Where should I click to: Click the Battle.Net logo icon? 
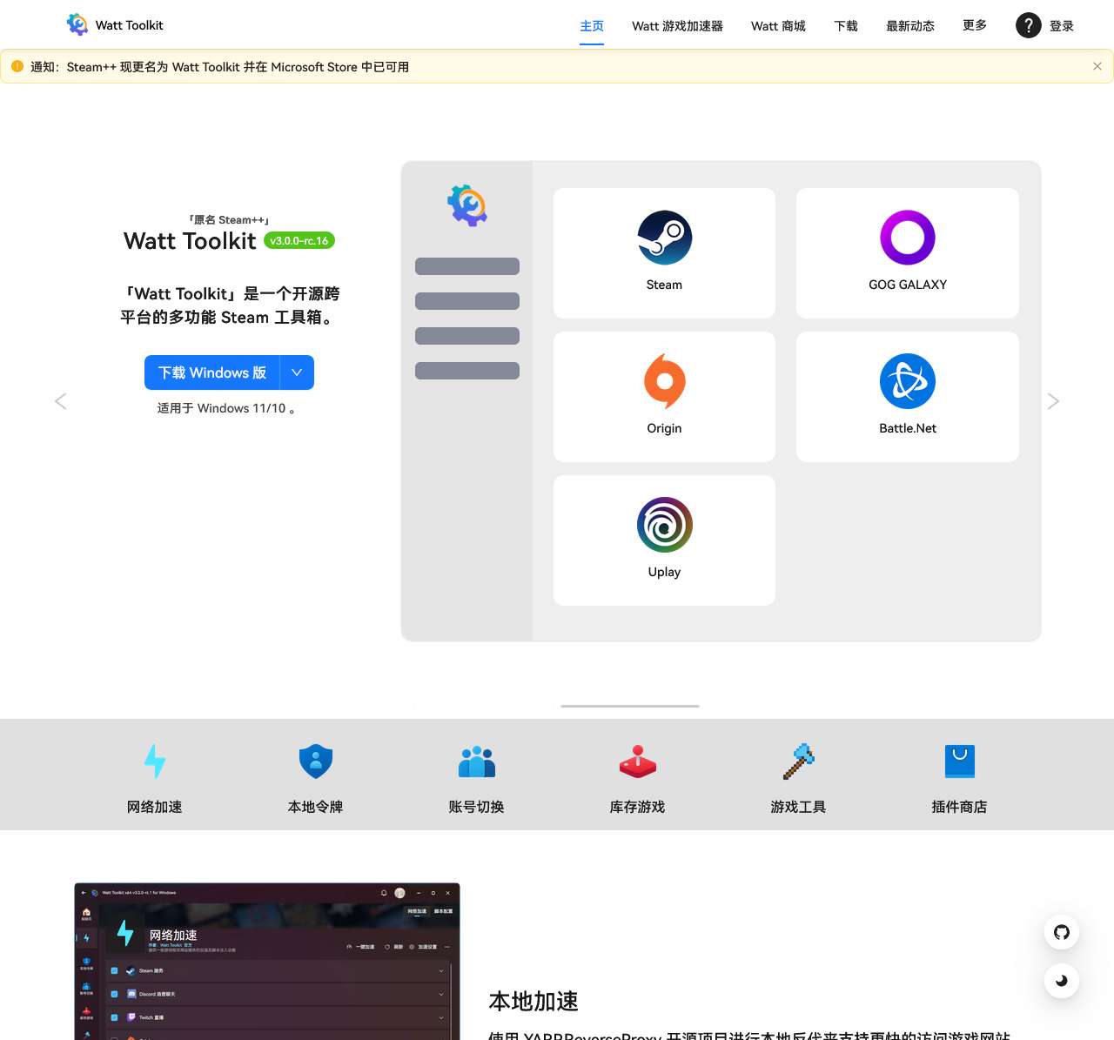click(x=907, y=381)
